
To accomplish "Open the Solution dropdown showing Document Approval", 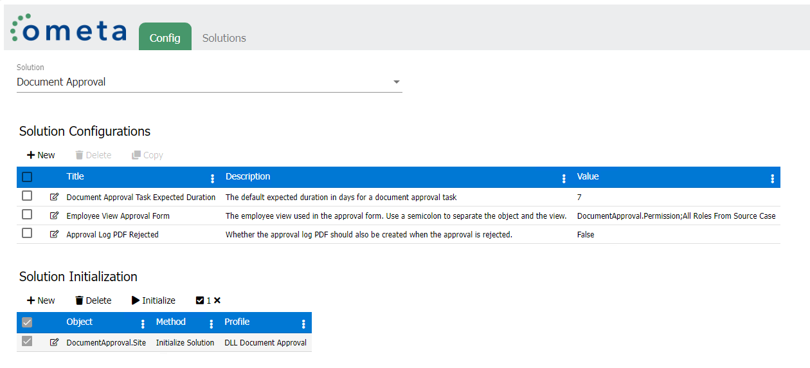I will (x=209, y=82).
